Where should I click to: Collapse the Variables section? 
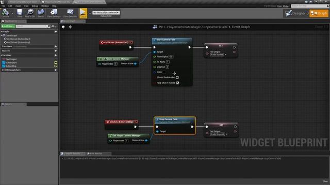coord(1,55)
